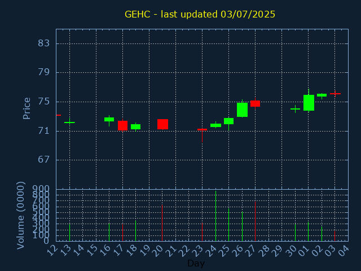Click the red volume bar for day 27
361x271 pixels.
pos(256,221)
